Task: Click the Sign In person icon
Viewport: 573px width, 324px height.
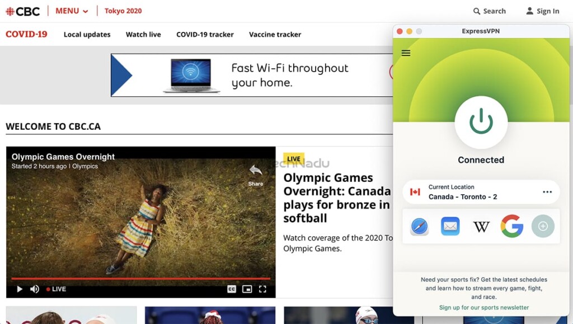Action: coord(529,11)
